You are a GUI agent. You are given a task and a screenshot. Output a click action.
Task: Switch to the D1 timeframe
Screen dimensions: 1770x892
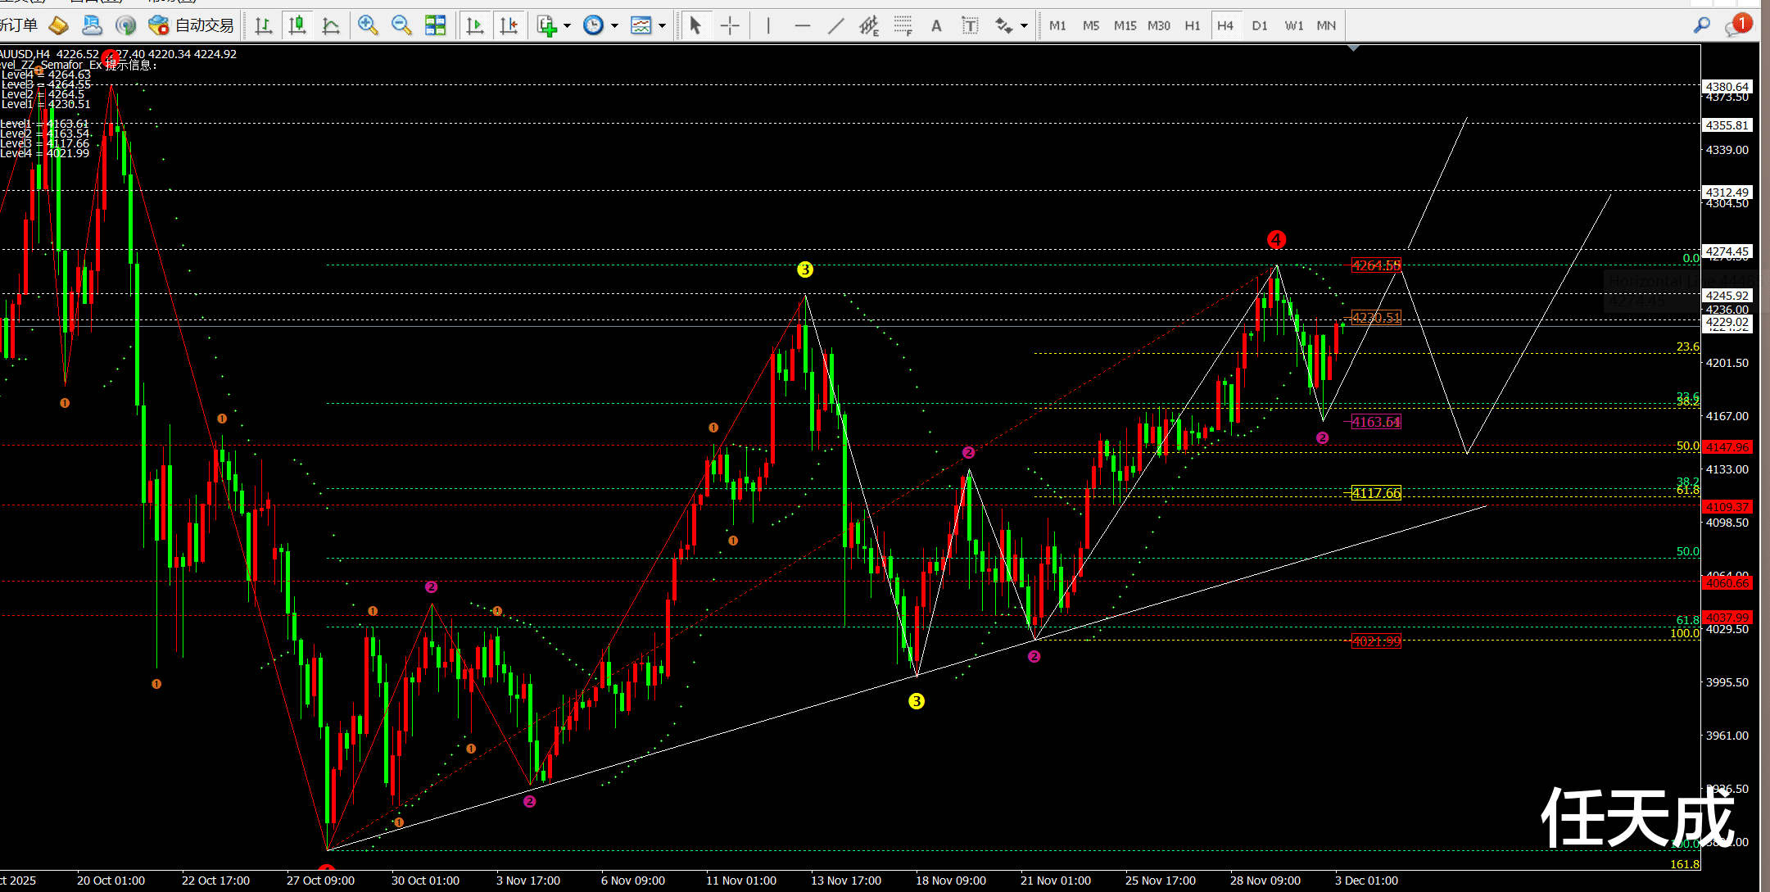(x=1260, y=25)
